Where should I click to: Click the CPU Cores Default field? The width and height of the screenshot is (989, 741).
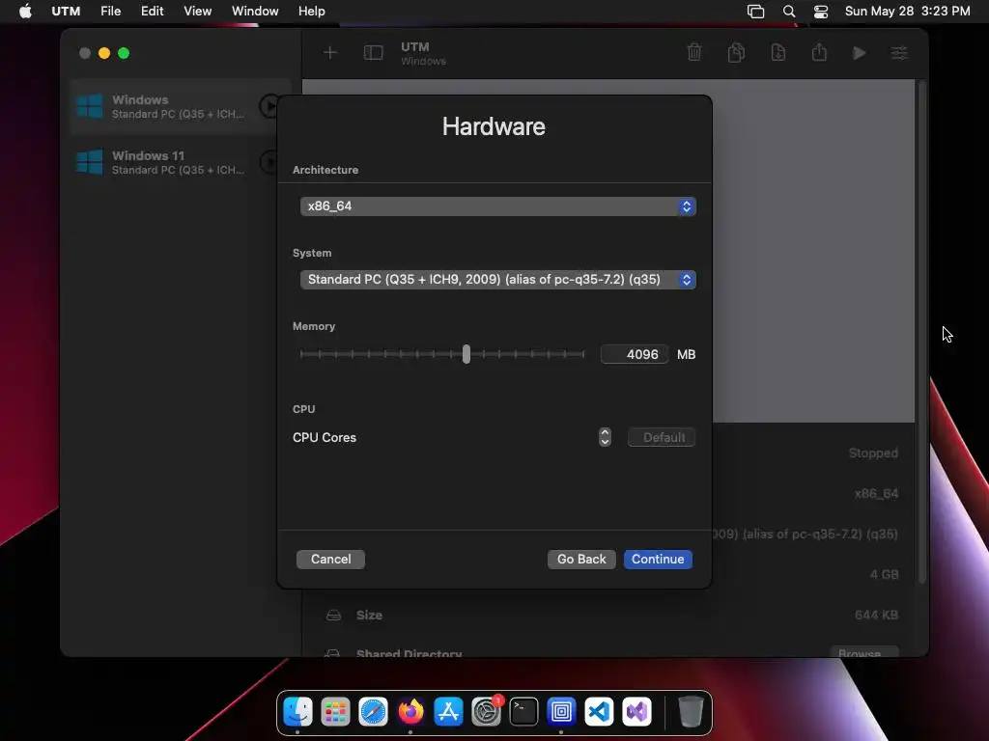point(661,437)
